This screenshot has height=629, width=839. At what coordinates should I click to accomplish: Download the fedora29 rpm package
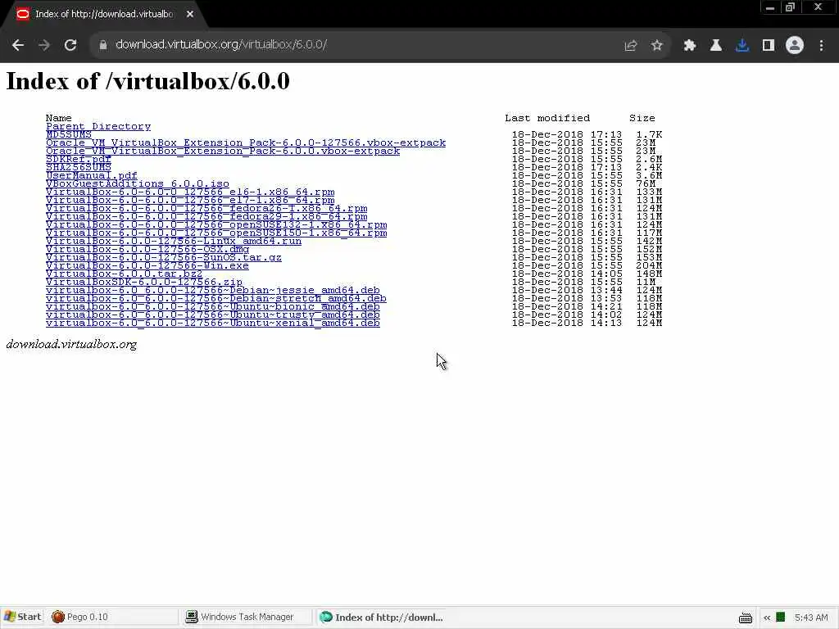206,216
